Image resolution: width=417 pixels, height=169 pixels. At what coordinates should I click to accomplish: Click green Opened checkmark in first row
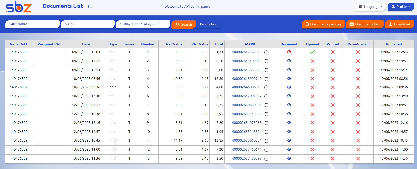pos(312,52)
